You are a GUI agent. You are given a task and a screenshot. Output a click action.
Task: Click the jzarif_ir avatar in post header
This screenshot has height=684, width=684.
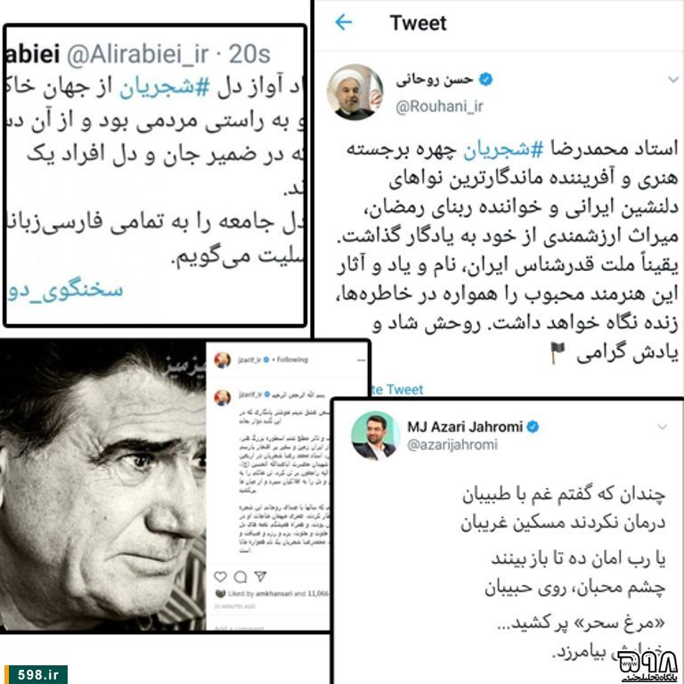click(x=223, y=360)
